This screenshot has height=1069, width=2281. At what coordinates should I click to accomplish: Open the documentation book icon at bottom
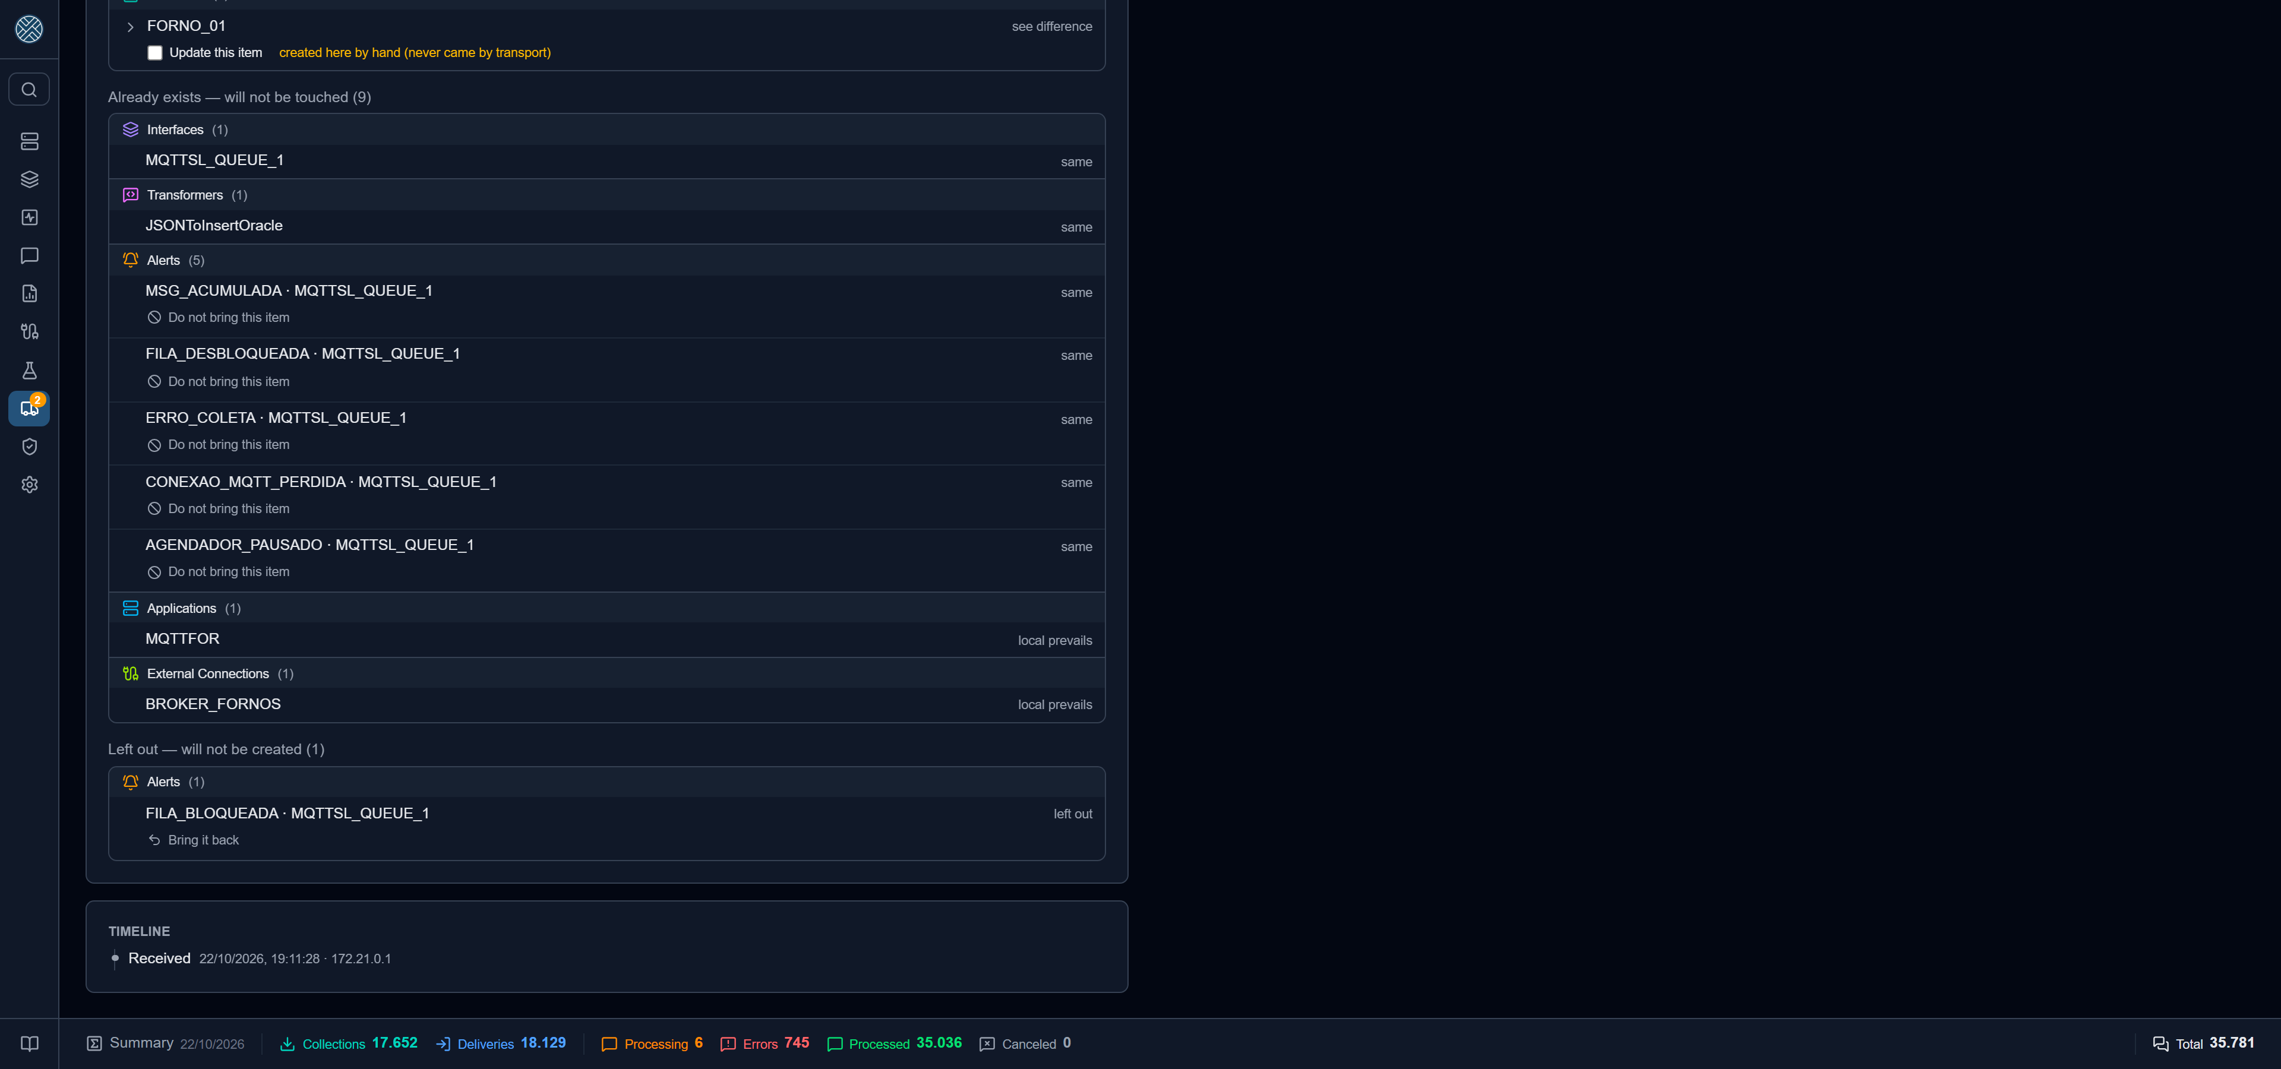click(x=29, y=1043)
